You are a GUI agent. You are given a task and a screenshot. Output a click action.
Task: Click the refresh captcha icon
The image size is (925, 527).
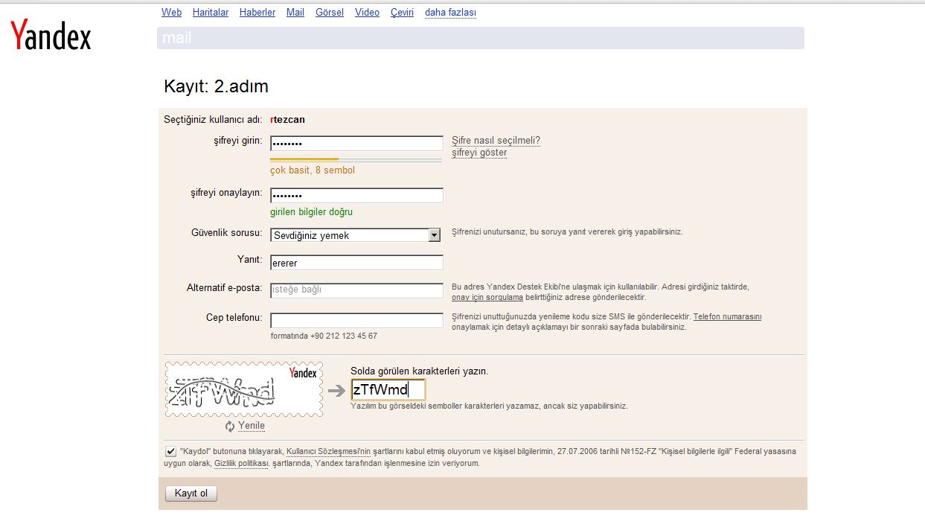[x=231, y=427]
